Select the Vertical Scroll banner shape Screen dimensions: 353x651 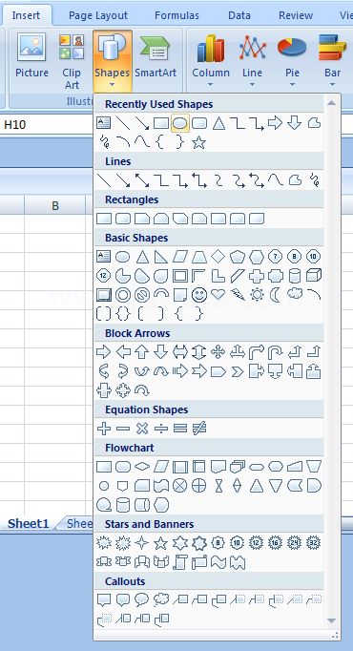(x=180, y=562)
